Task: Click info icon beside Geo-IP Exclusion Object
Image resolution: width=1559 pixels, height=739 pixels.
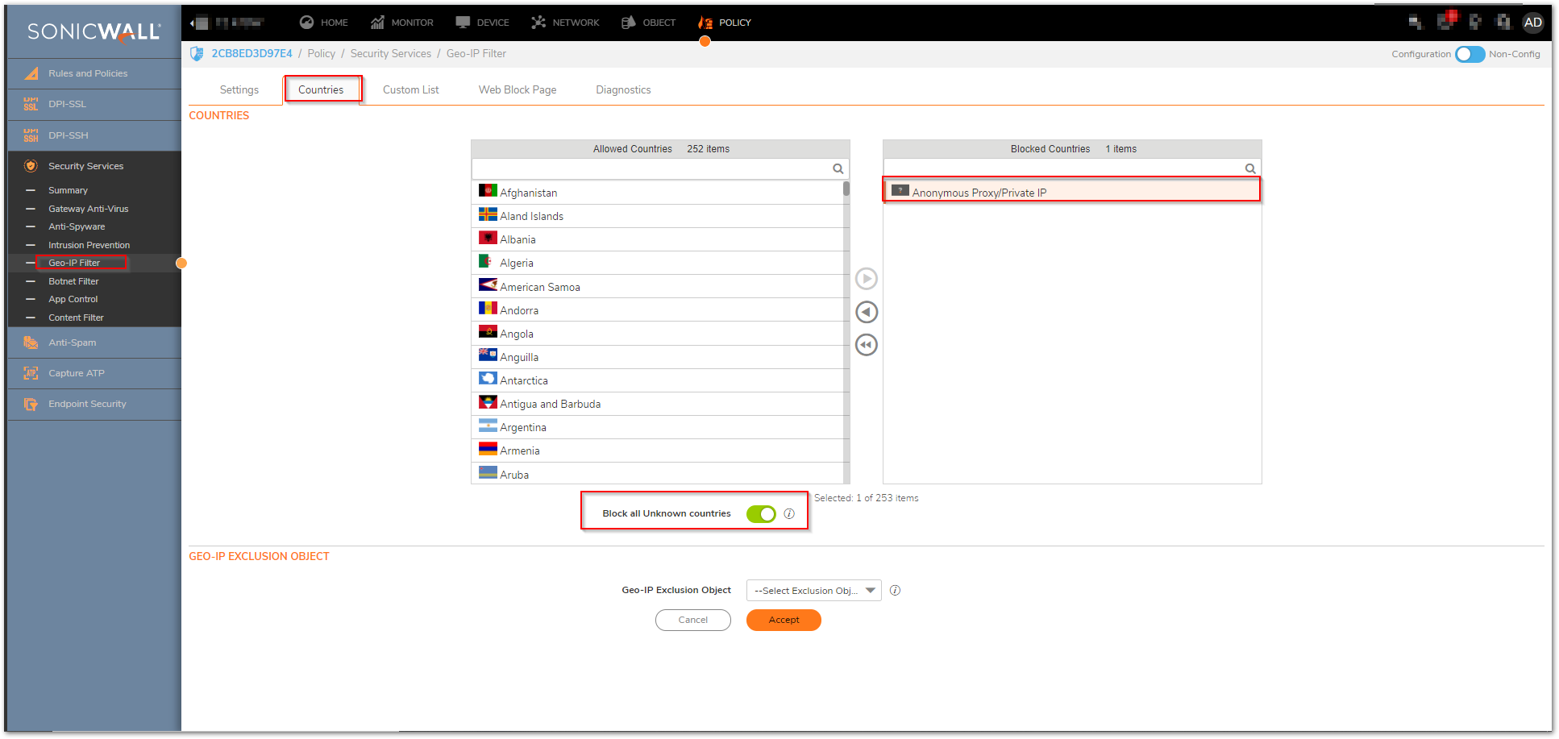Action: coord(895,591)
